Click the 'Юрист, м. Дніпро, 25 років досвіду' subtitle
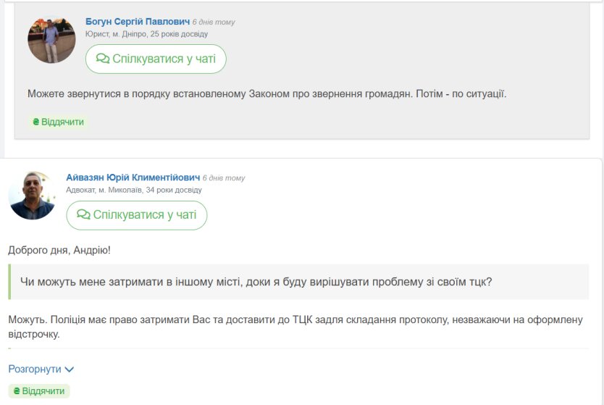The image size is (604, 405). [147, 34]
